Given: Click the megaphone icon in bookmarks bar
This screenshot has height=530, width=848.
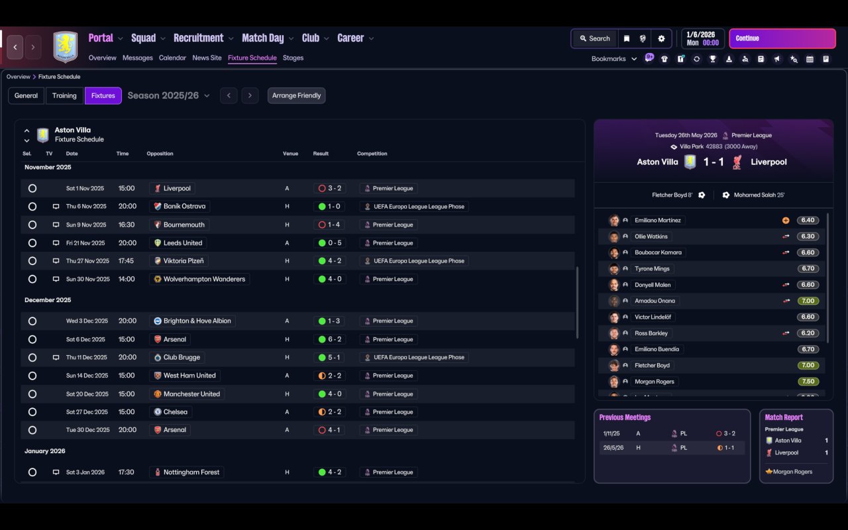Looking at the screenshot, I should pos(777,59).
